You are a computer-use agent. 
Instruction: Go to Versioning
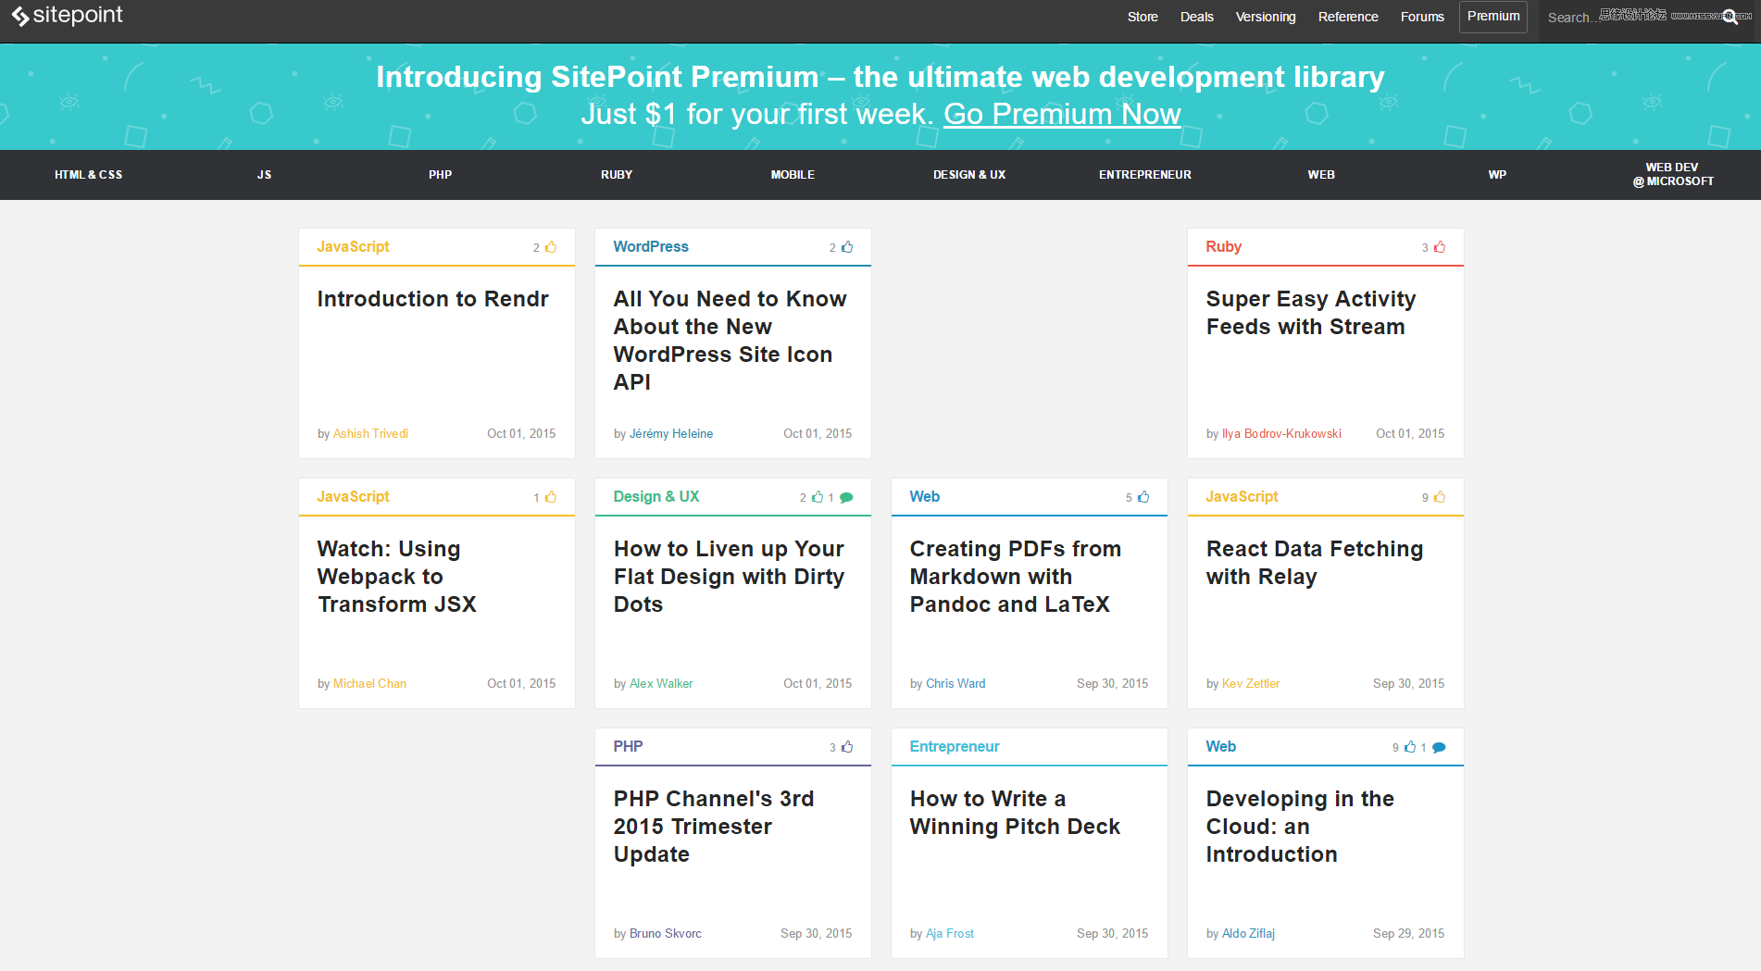point(1266,17)
